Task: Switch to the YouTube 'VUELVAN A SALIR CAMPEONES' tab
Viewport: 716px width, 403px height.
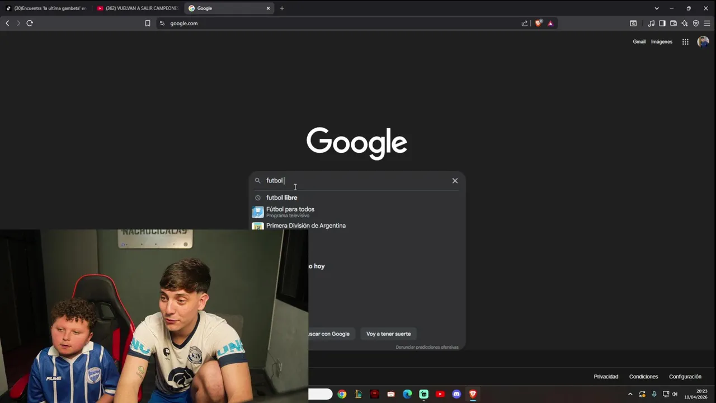Action: 137,8
